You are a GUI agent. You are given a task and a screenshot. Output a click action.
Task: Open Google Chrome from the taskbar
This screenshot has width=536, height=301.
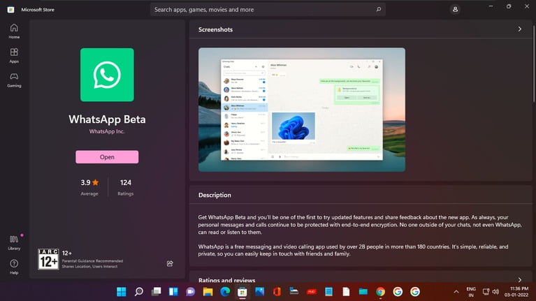380,291
